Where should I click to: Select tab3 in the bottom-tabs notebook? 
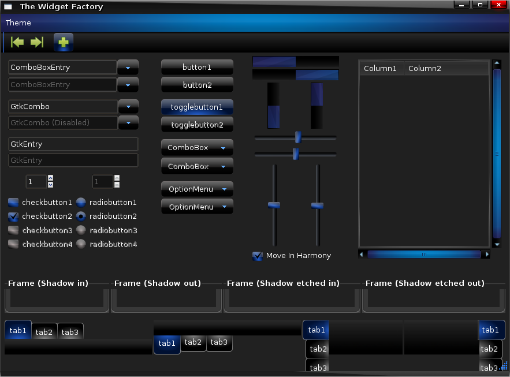pos(219,342)
